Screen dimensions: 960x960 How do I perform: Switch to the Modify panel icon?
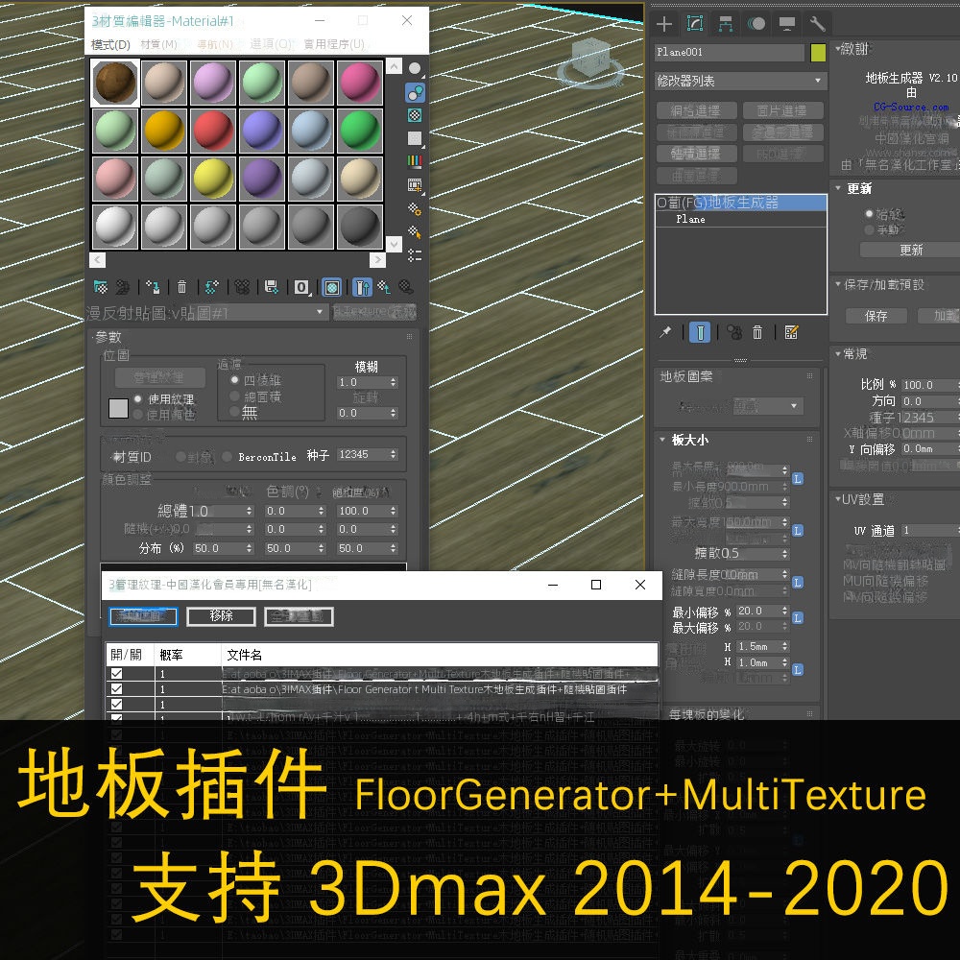point(695,24)
